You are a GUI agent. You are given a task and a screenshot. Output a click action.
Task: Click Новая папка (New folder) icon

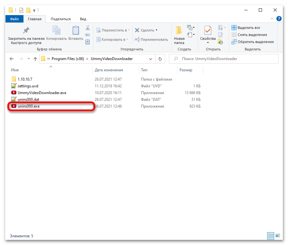(179, 31)
